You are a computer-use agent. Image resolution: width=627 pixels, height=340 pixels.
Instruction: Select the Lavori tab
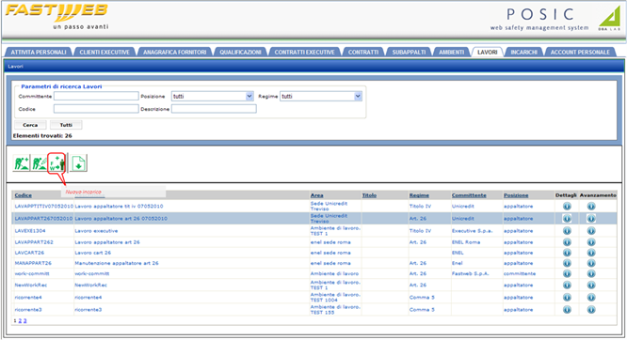(487, 53)
